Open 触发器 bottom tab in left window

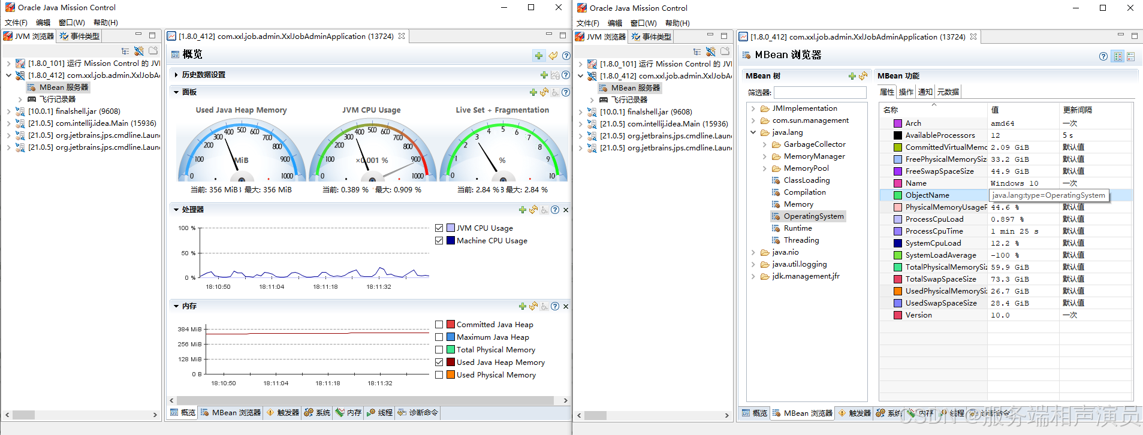tap(282, 413)
